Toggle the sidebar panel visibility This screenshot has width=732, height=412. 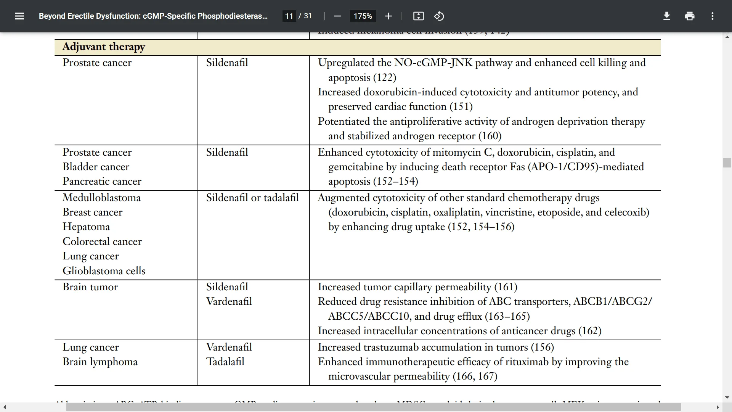pyautogui.click(x=19, y=16)
